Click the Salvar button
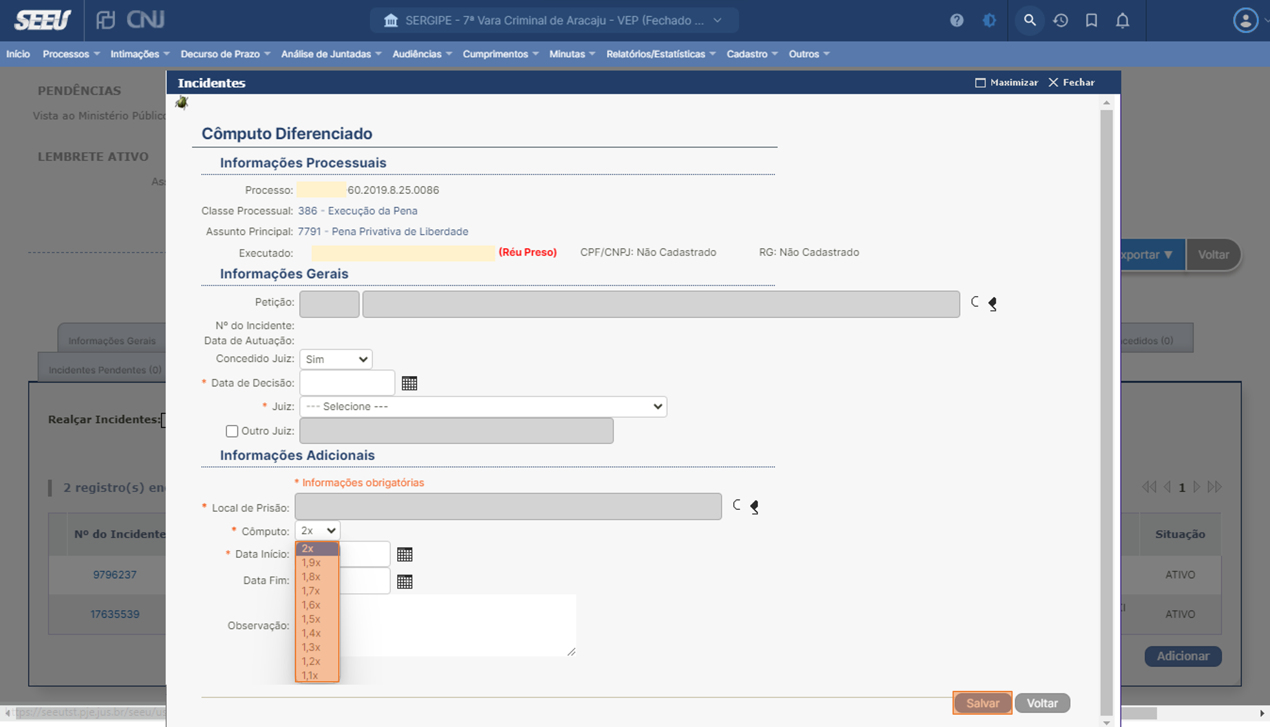 [x=982, y=703]
